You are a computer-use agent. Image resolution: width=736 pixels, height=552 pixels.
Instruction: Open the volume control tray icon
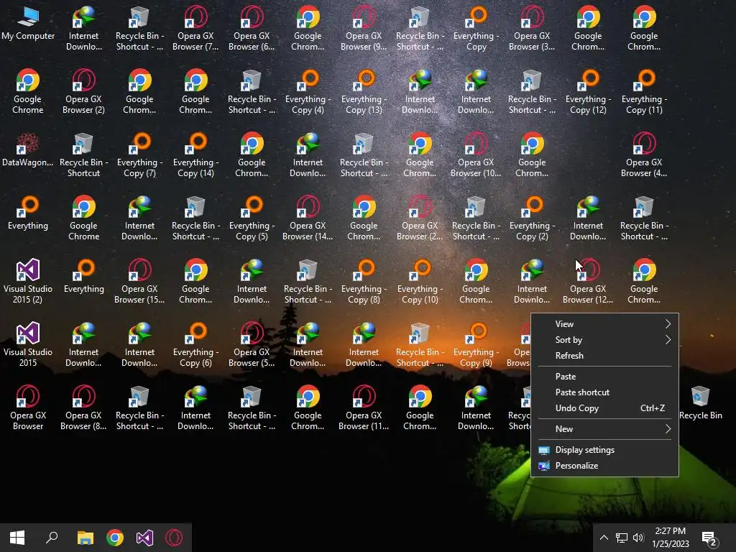638,538
